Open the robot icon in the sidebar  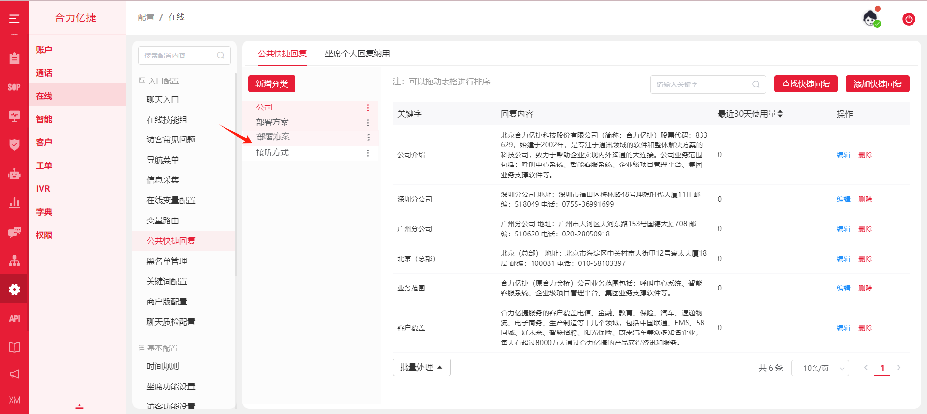14,174
